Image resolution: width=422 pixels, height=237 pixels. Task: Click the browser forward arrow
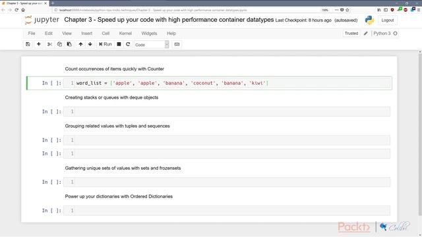point(10,10)
